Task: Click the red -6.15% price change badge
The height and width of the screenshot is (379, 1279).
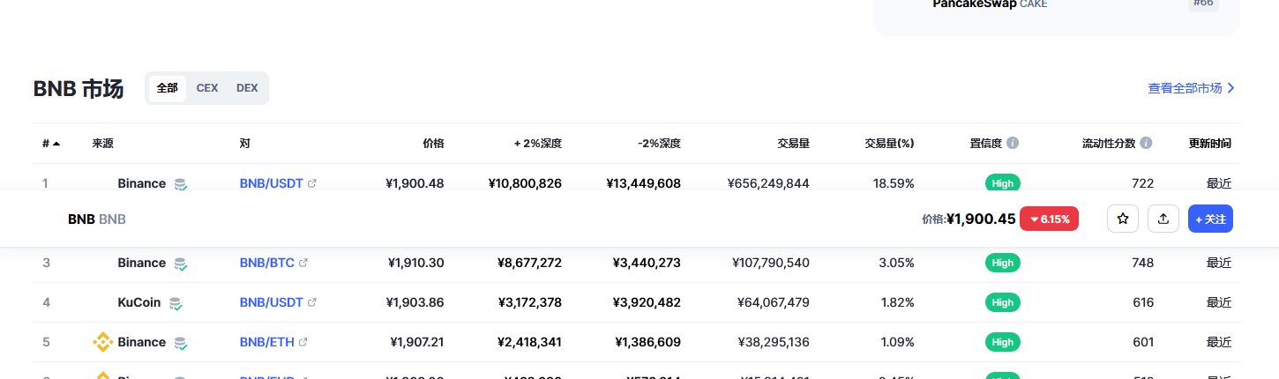Action: (1049, 219)
